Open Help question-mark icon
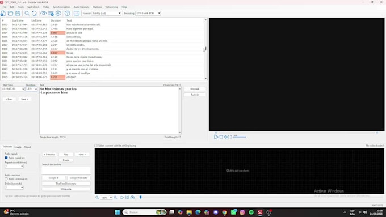 point(67,13)
